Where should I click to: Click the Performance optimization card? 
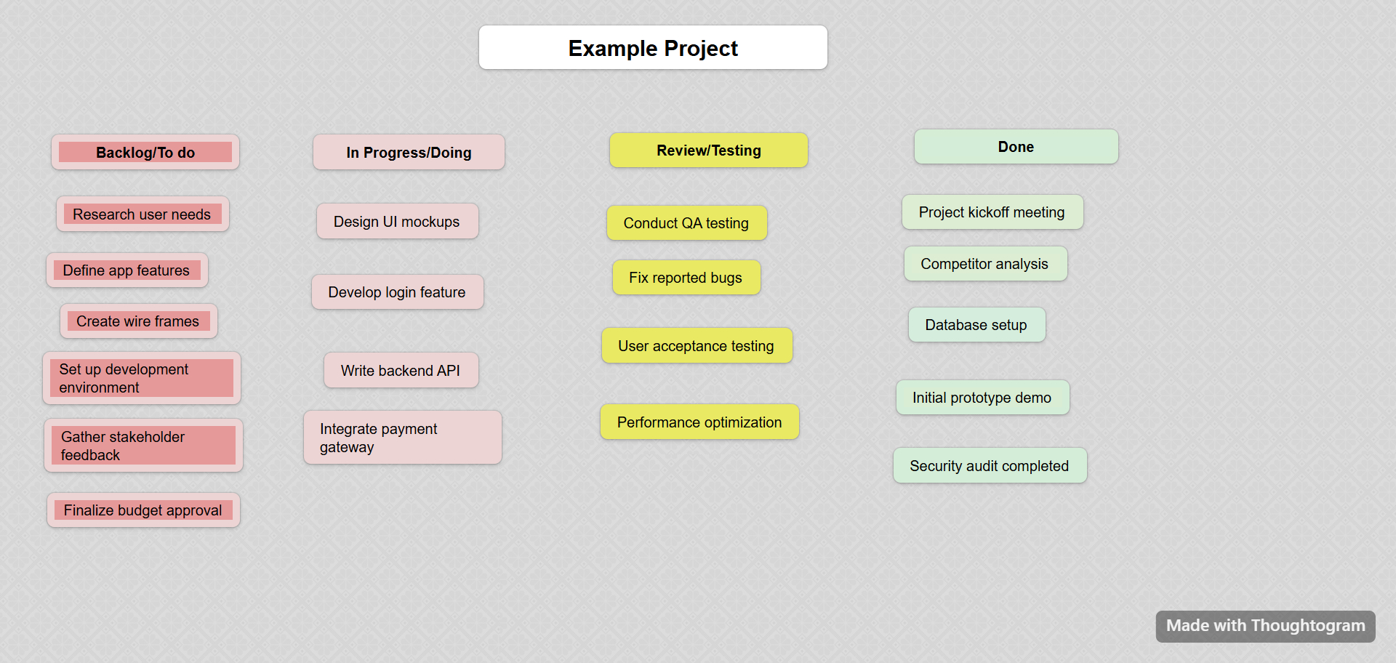(x=699, y=422)
